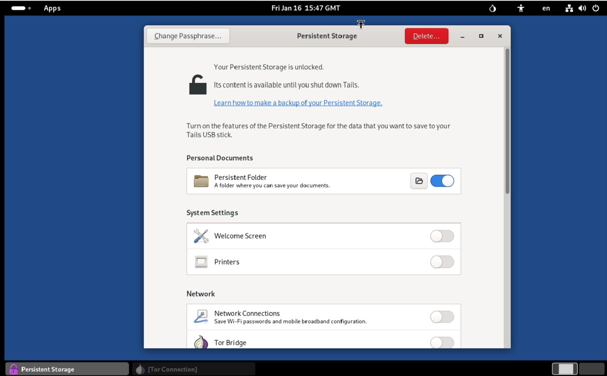Click the Network Connections icon
607x376 pixels.
[201, 317]
